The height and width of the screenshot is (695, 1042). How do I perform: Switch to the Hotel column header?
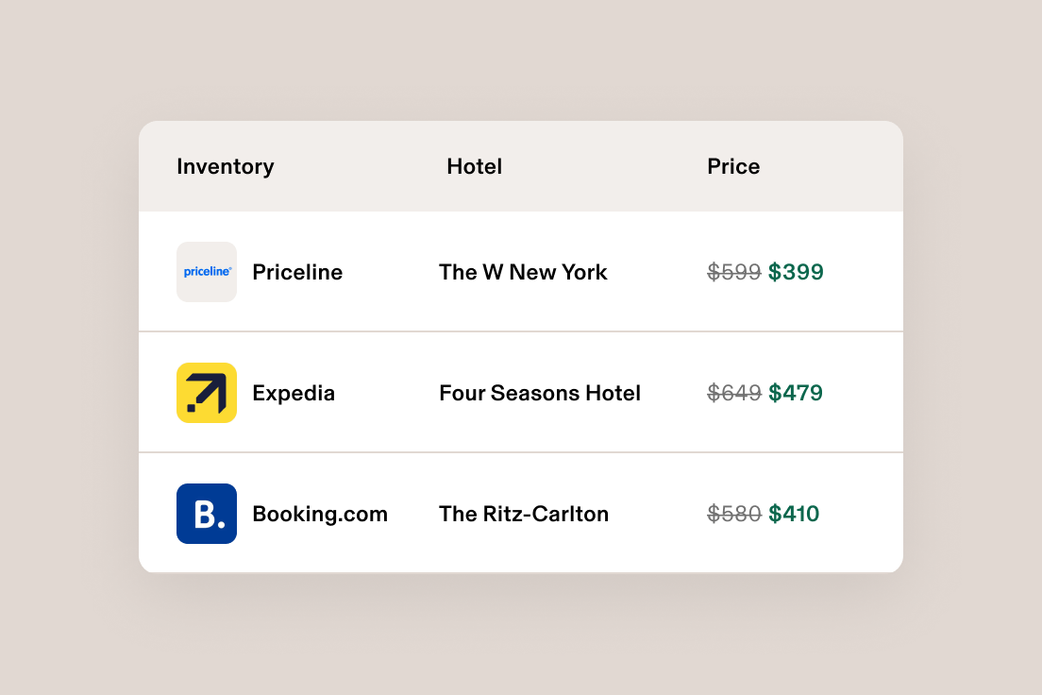point(475,166)
